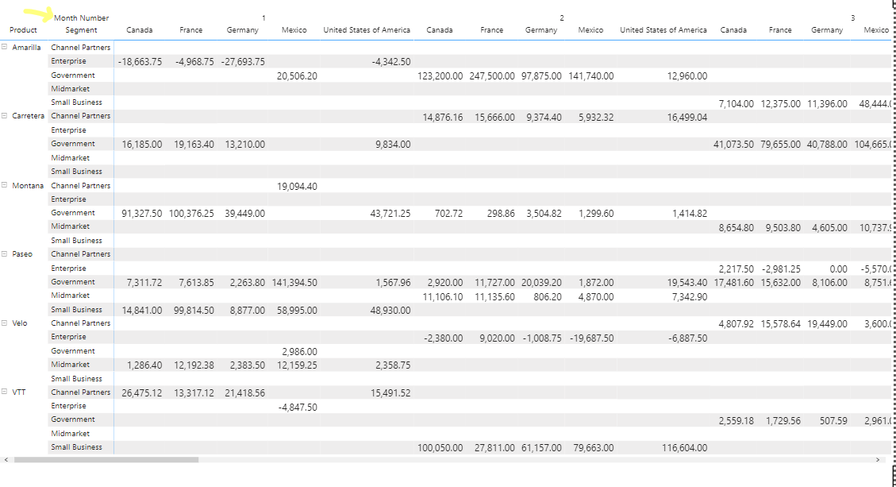Select cell value -4,847.50

(297, 408)
